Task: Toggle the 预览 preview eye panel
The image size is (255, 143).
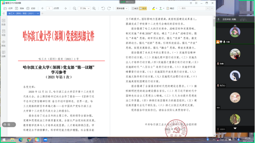Action: (3, 43)
